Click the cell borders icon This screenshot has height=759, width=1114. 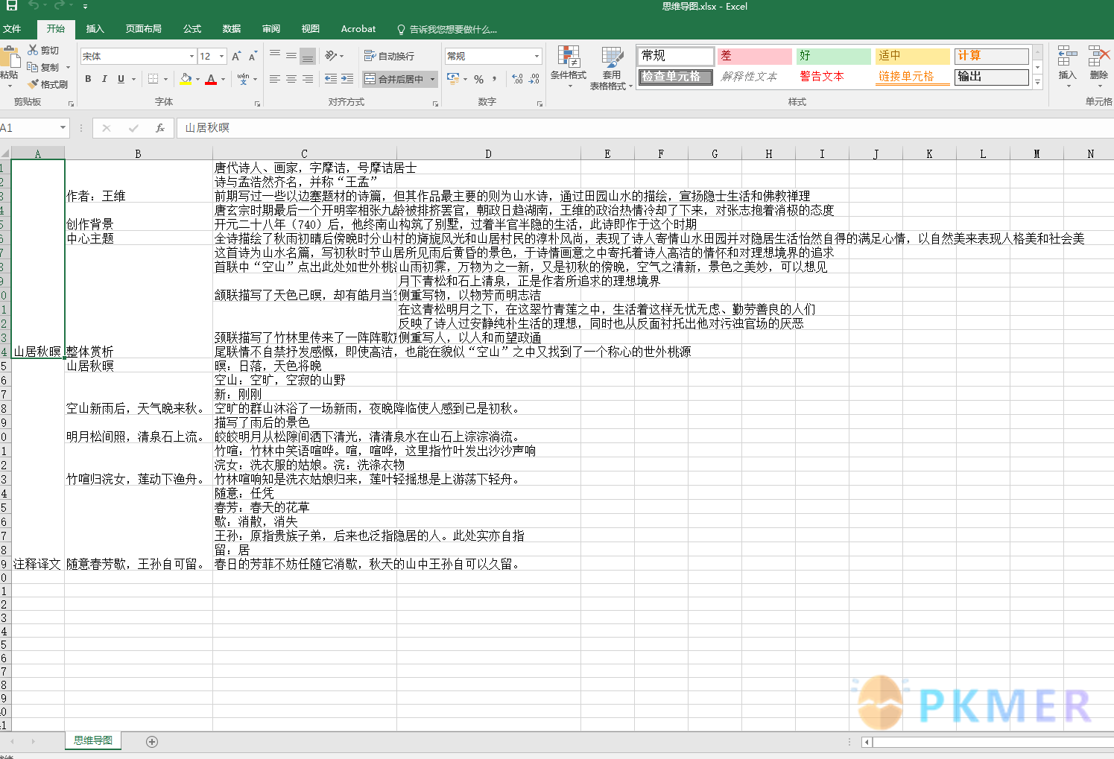coord(153,79)
